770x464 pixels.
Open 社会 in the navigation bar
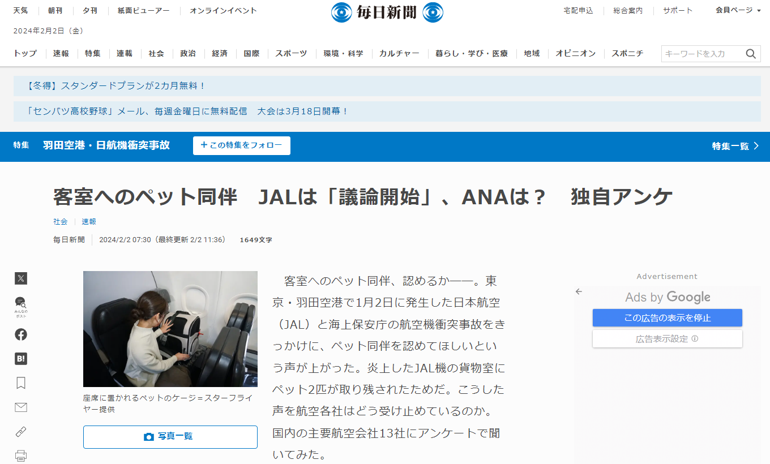(x=156, y=53)
